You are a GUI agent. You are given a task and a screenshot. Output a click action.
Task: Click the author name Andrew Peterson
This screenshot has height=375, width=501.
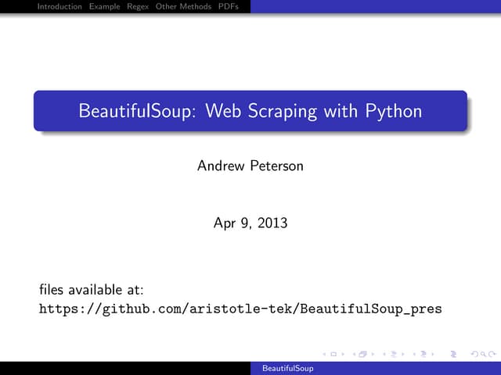(x=250, y=166)
